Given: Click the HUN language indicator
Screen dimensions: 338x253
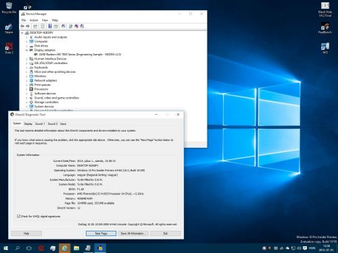Looking at the screenshot, I should click(x=312, y=248).
